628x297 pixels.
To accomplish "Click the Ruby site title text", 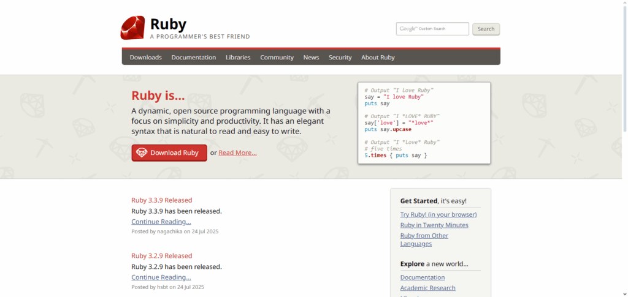I will [168, 24].
